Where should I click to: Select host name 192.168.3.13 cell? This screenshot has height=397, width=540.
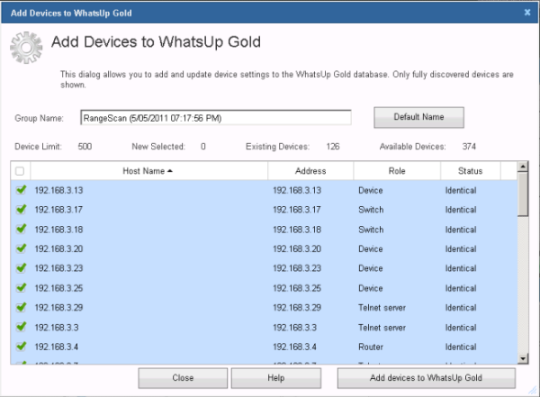click(58, 190)
